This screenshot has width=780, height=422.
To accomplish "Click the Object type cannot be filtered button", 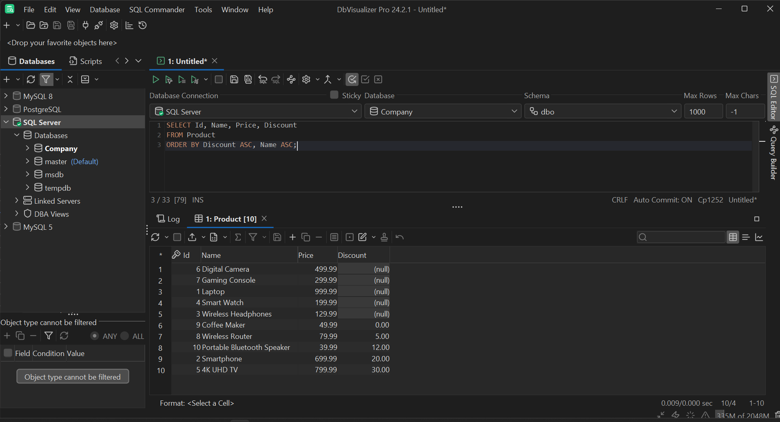I will (x=73, y=376).
